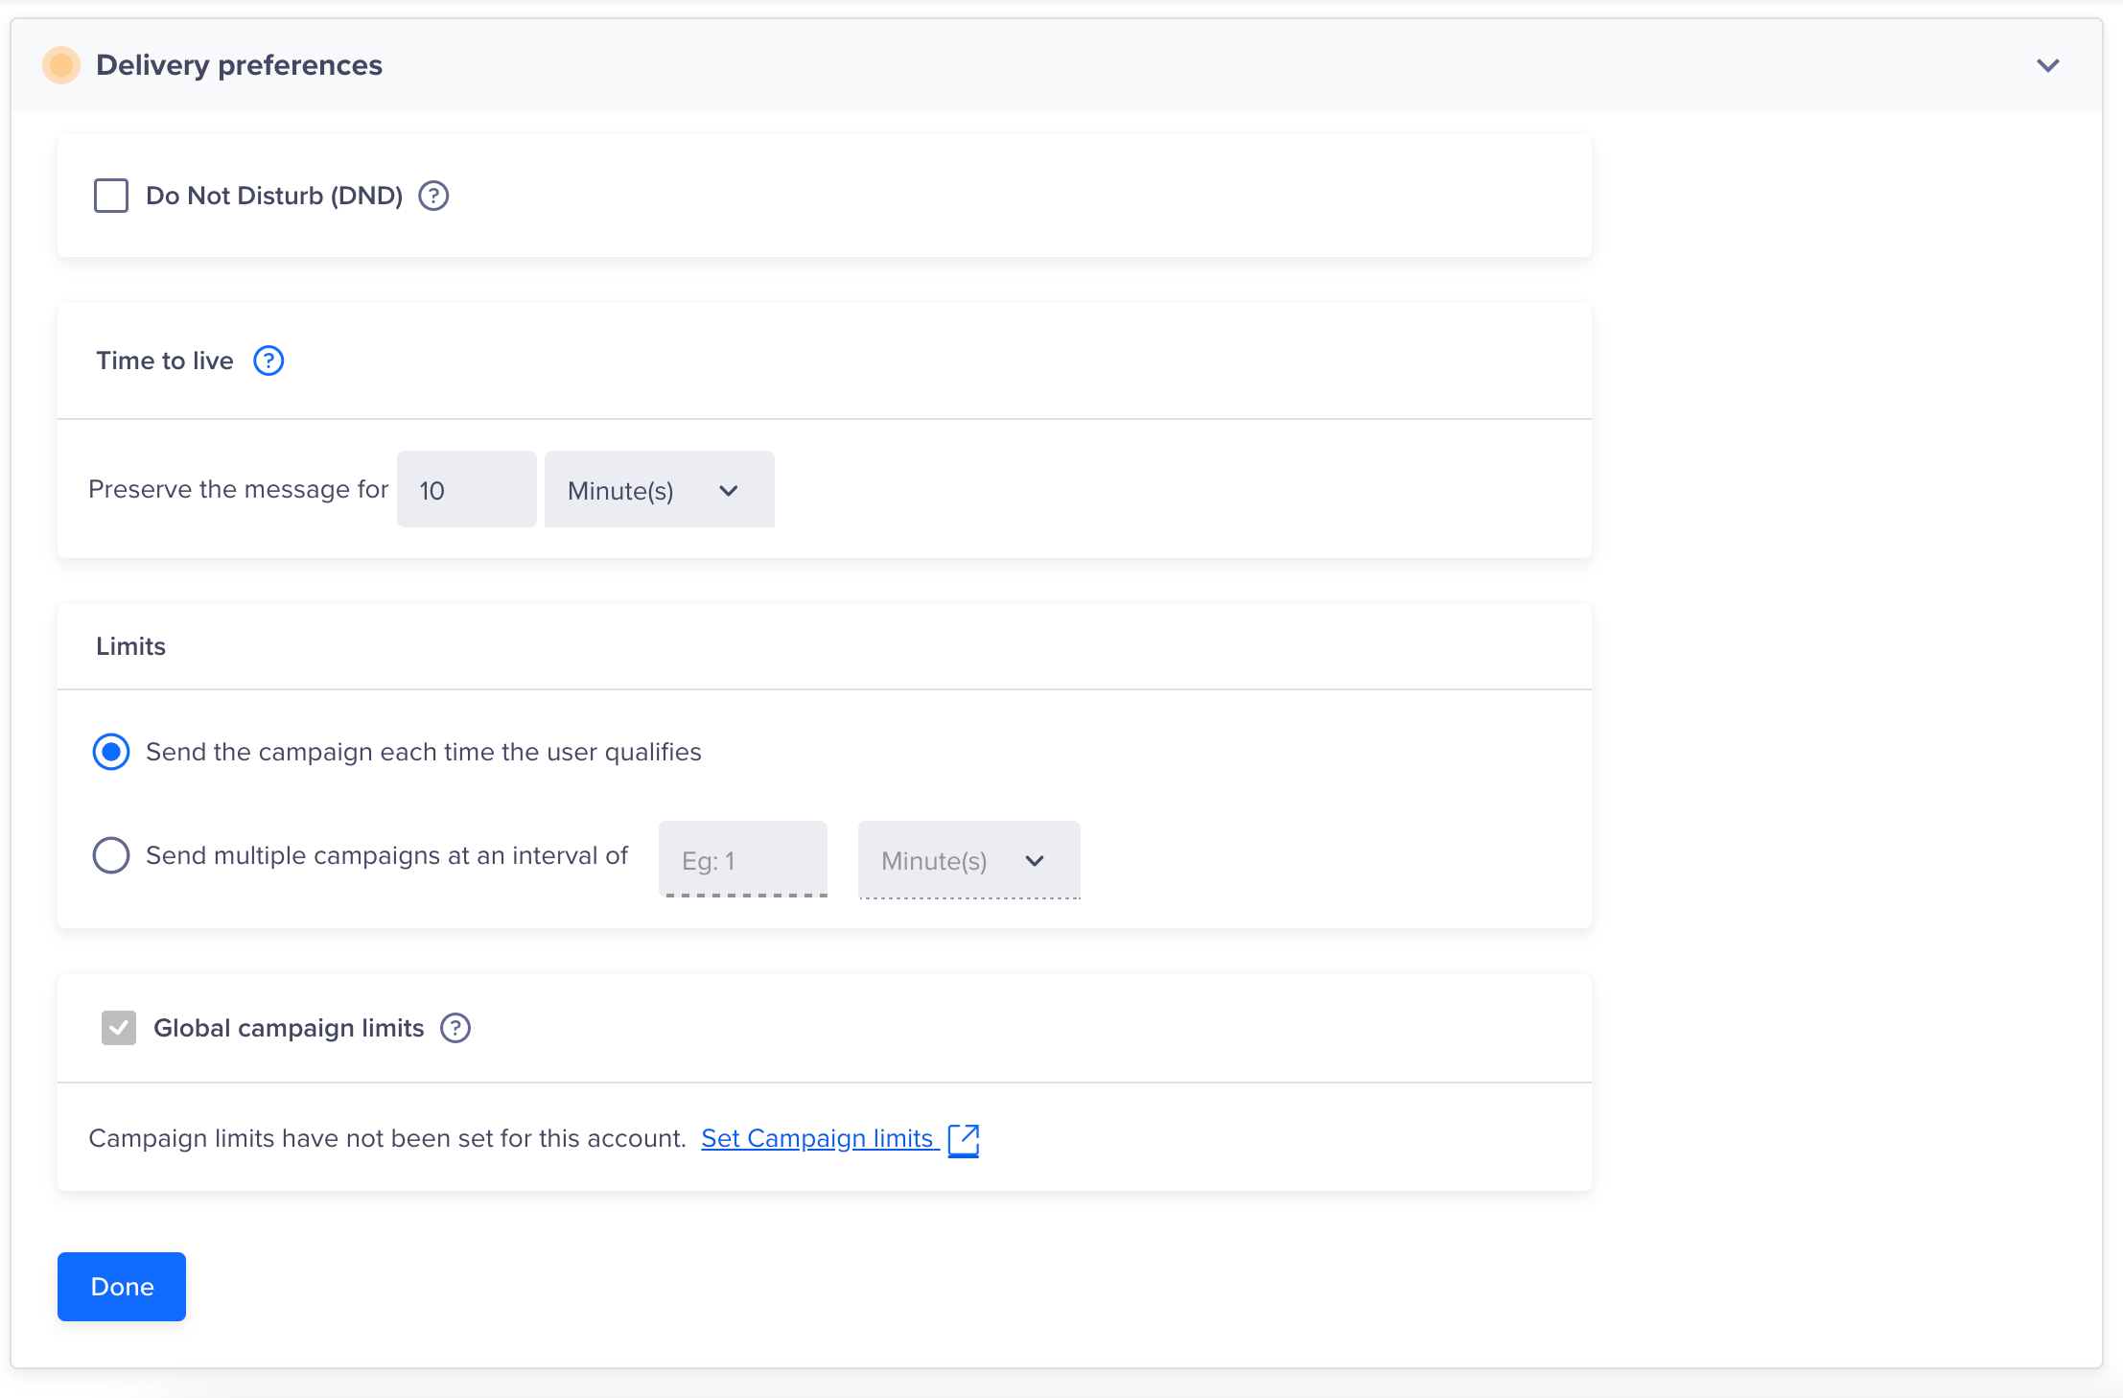This screenshot has width=2123, height=1398.
Task: Click the Done button
Action: (122, 1287)
